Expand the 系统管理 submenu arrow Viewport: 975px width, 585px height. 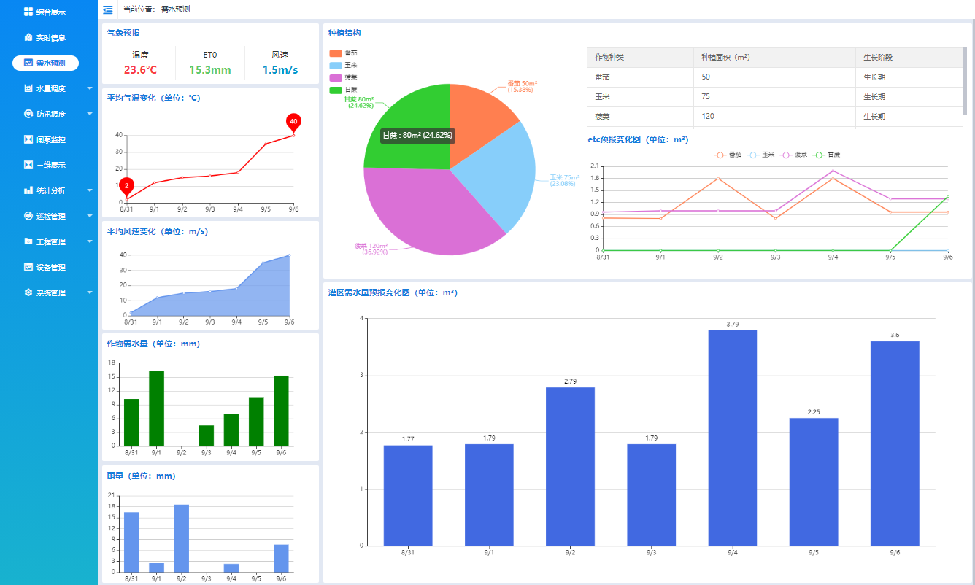pyautogui.click(x=90, y=292)
